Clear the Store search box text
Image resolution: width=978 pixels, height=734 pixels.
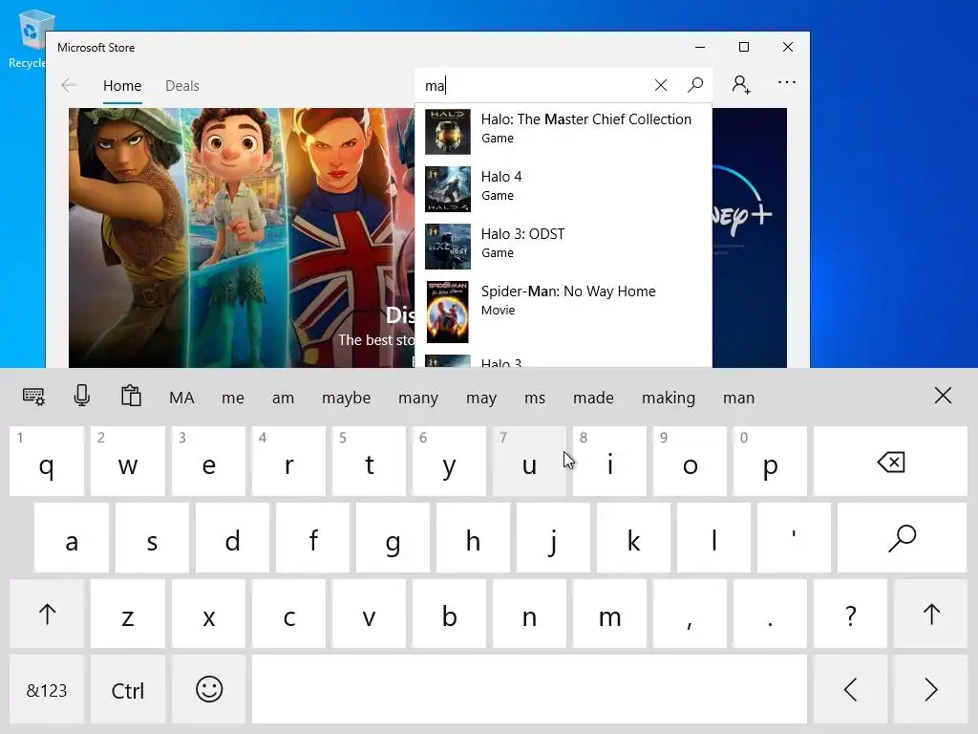click(661, 85)
